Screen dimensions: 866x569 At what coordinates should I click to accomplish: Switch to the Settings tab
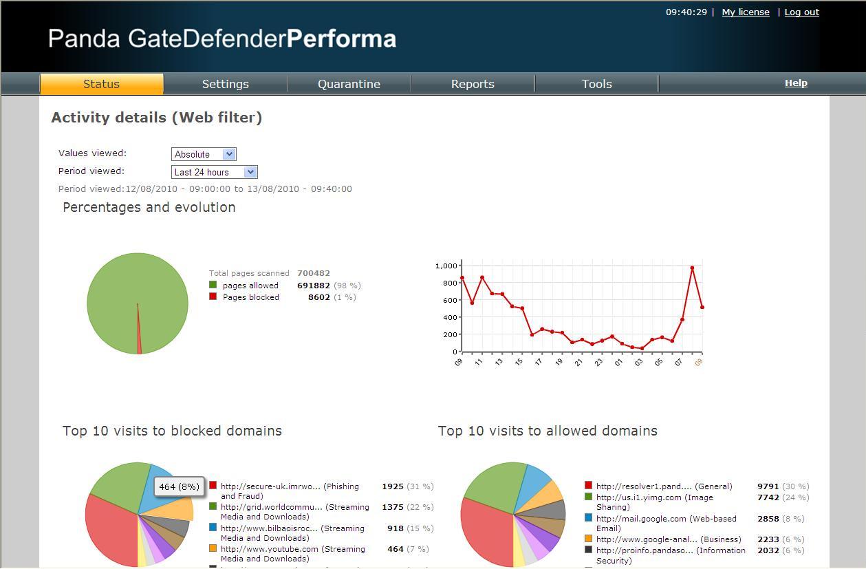click(226, 84)
